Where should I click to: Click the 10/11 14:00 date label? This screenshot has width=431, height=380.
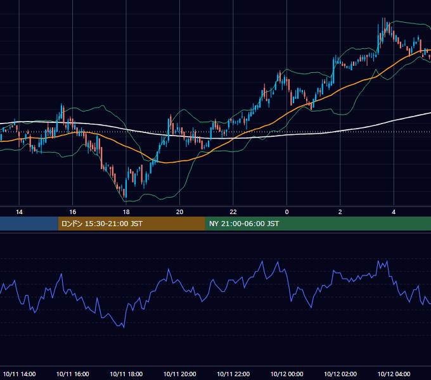coord(19,374)
